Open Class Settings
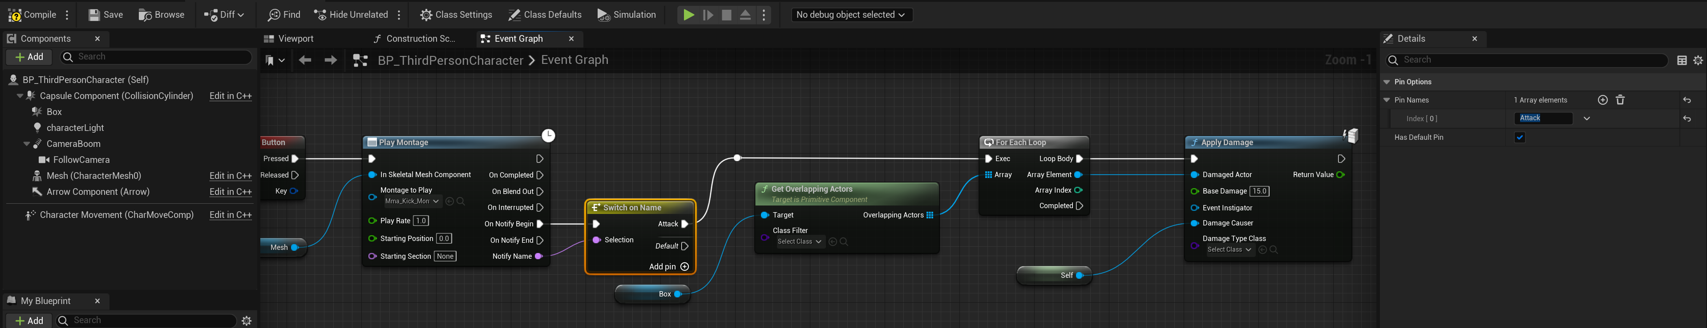1707x328 pixels. pos(457,15)
